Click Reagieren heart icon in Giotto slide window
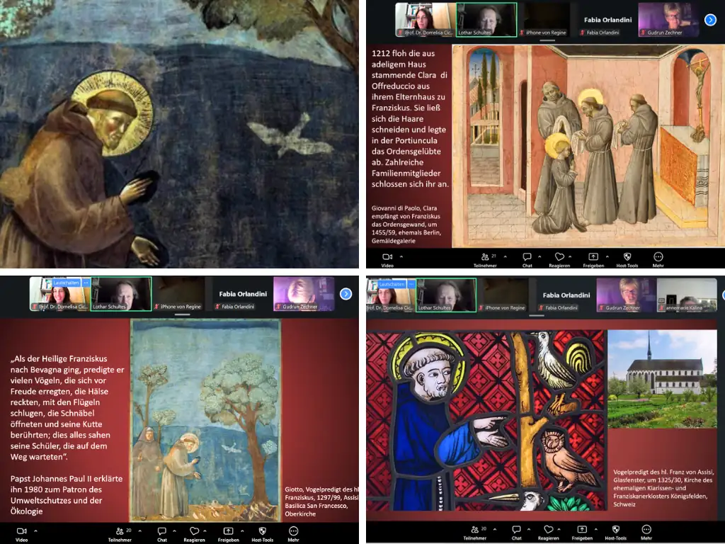The image size is (725, 544). tap(194, 532)
